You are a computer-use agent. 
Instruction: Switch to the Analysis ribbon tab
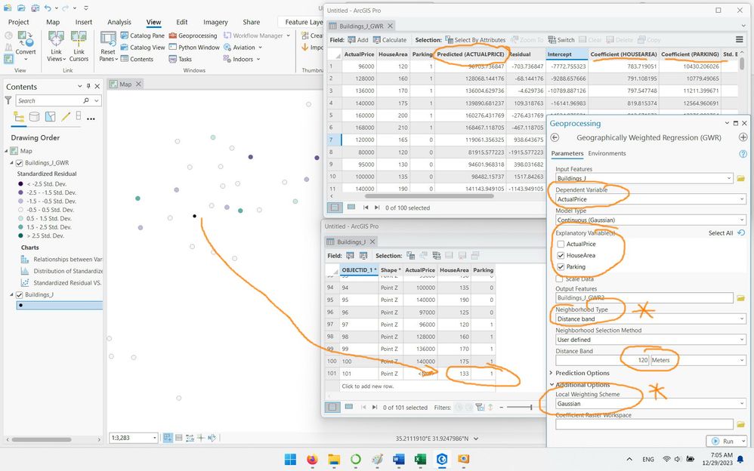[x=119, y=22]
